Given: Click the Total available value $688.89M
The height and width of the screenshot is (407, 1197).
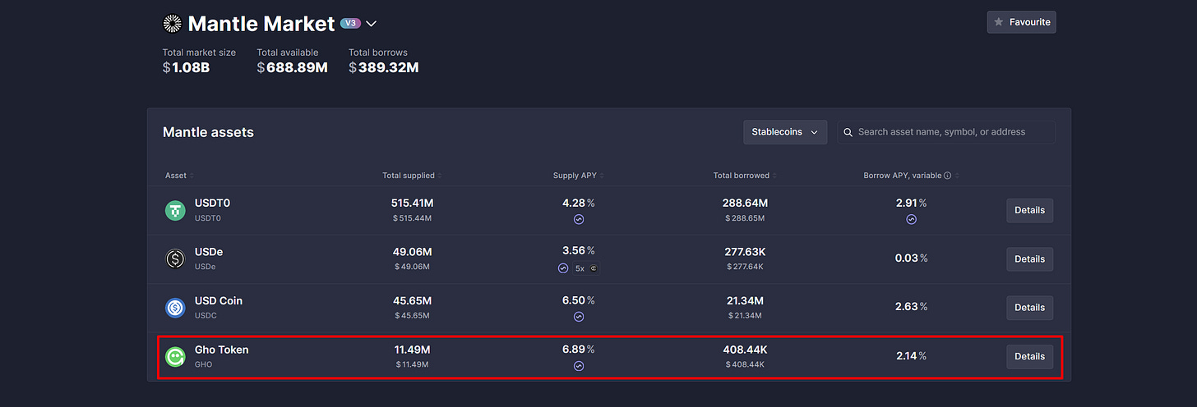Looking at the screenshot, I should tap(292, 67).
